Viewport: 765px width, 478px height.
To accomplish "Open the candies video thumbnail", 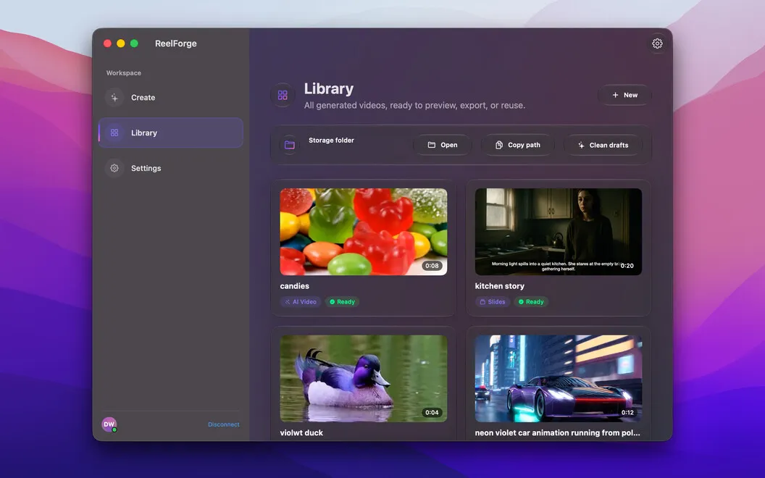I will (x=364, y=232).
